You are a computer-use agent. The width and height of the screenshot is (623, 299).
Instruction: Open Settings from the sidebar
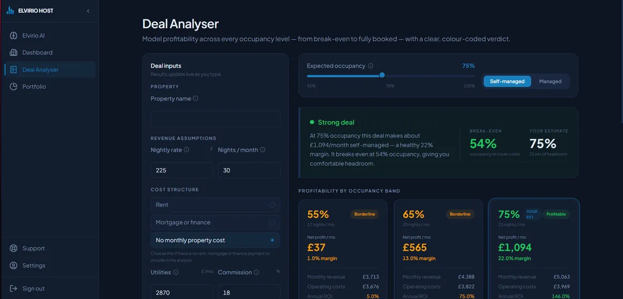click(x=50, y=266)
